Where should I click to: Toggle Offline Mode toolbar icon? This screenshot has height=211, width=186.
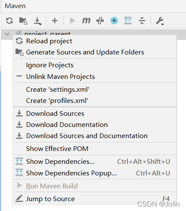tap(100, 21)
